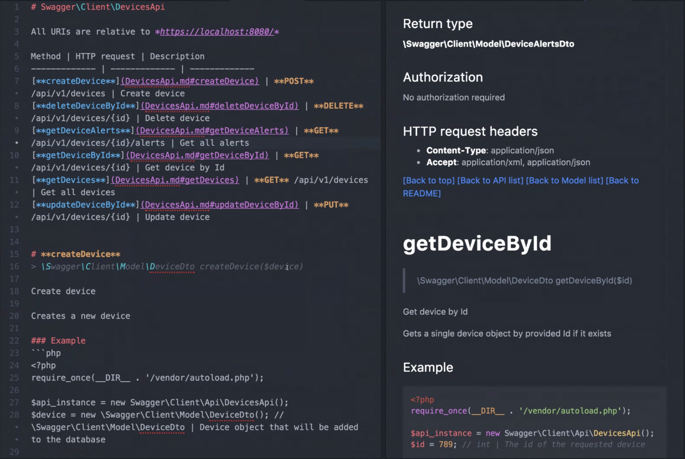Click the '**POST**' text on line 7
685x459 pixels.
coord(294,81)
